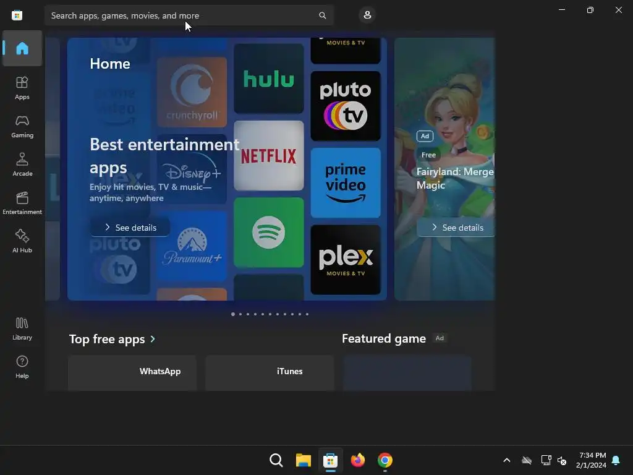Click the Ad badge on Fairyland banner
633x475 pixels.
click(x=425, y=136)
